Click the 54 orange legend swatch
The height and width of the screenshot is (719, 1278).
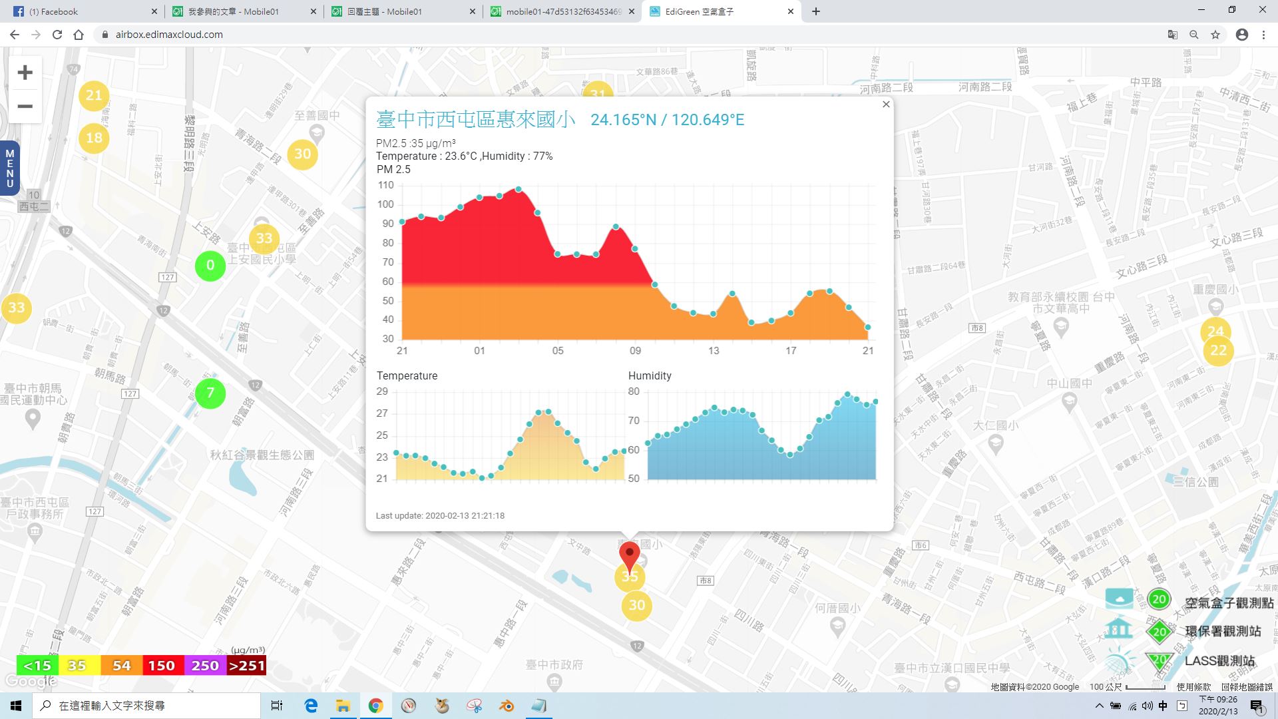tap(121, 666)
